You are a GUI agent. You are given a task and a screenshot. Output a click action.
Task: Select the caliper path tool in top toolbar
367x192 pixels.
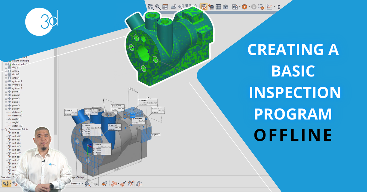[150, 6]
